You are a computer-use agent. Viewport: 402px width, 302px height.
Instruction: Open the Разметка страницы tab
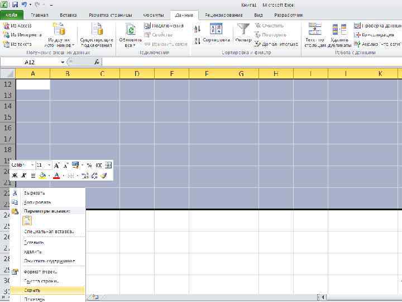coord(111,15)
